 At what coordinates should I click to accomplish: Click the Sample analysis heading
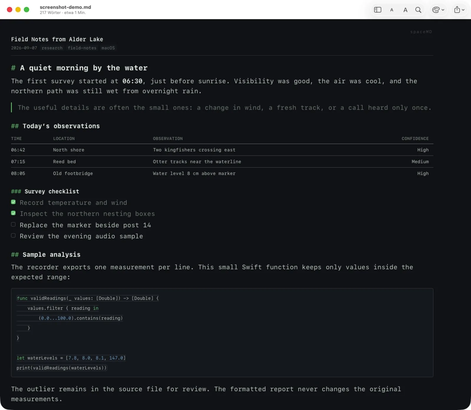pyautogui.click(x=52, y=254)
